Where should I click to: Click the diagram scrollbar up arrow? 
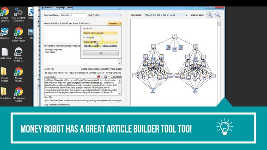219,21
